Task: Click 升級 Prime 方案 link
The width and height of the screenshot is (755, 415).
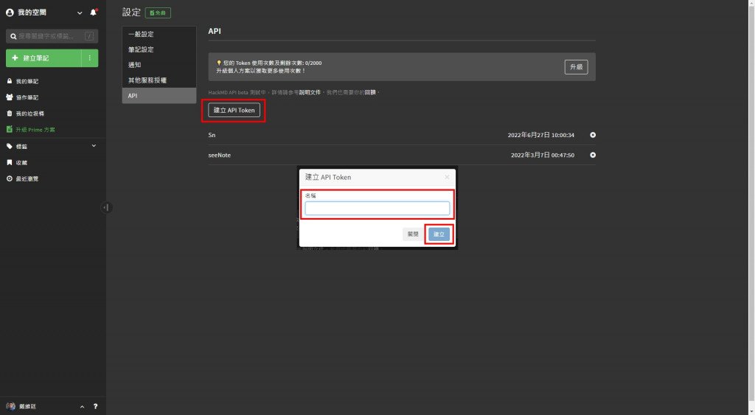Action: click(35, 130)
